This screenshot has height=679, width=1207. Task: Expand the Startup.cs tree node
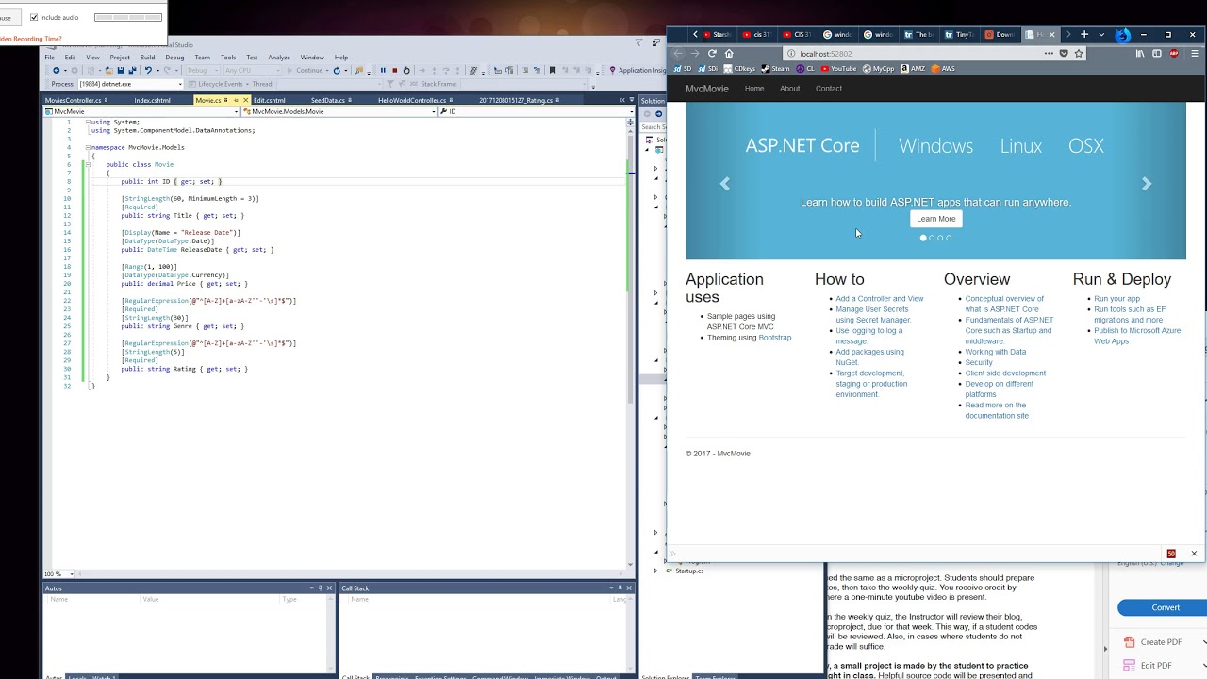[x=656, y=571]
